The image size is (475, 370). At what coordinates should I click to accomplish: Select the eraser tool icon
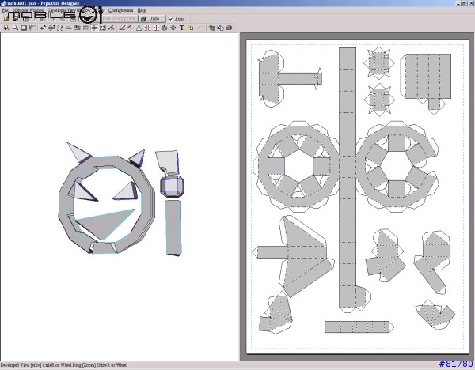[122, 28]
